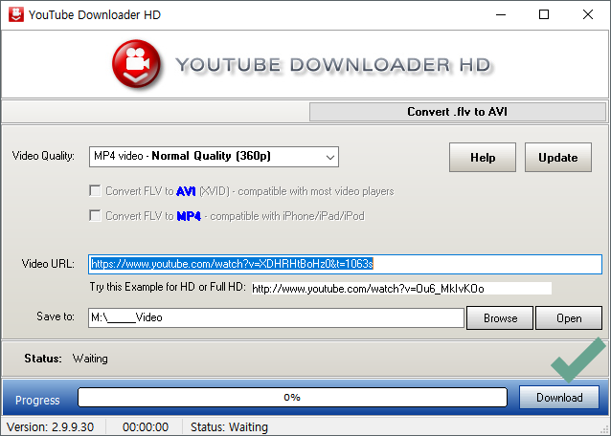Close the YouTube Downloader HD window
The height and width of the screenshot is (436, 611).
588,14
